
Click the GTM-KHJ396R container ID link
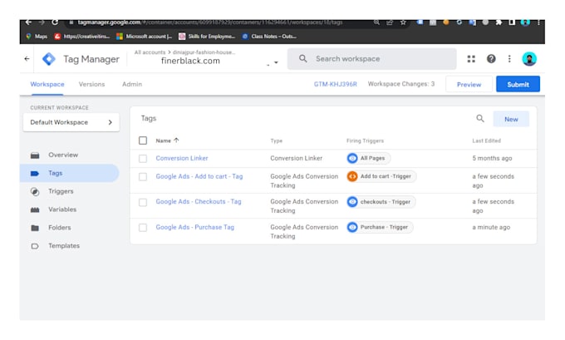(x=335, y=84)
